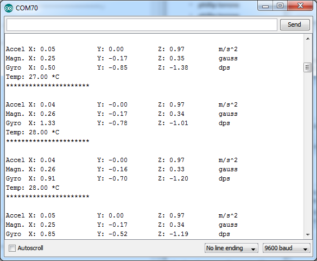Open the No line ending dropdown
Viewport: 317px width, 261px height.
[231, 248]
